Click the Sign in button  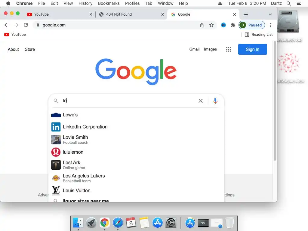click(x=253, y=49)
